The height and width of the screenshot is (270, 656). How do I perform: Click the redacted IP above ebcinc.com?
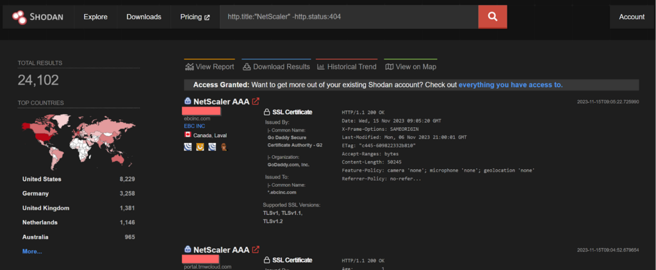click(x=201, y=111)
